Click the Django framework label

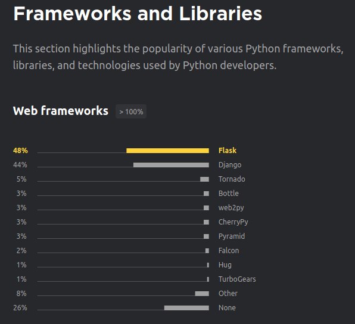click(230, 165)
